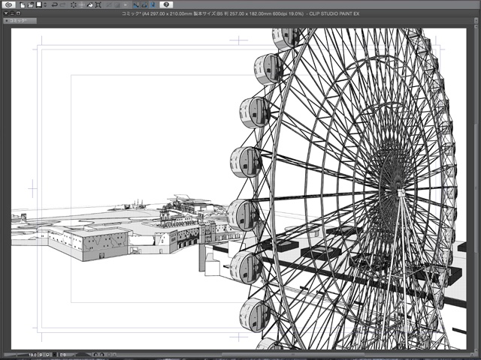Undo the last action
Viewport: 481px width, 360px height.
(55, 5)
